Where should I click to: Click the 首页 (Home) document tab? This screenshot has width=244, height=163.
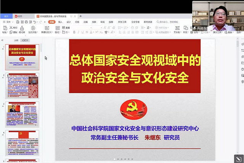coord(6,16)
